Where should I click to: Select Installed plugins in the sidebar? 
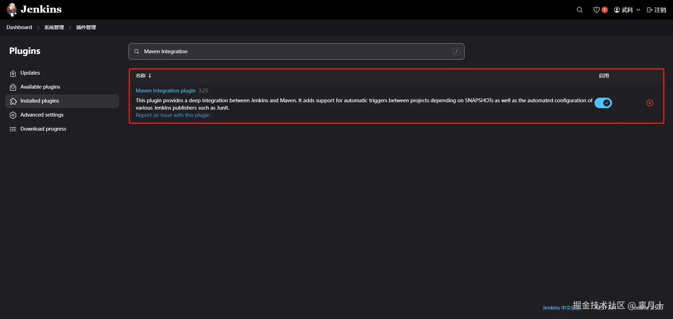coord(62,101)
